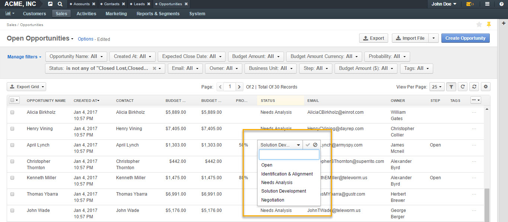
Task: Toggle the filter funnel icon button
Action: (x=451, y=87)
